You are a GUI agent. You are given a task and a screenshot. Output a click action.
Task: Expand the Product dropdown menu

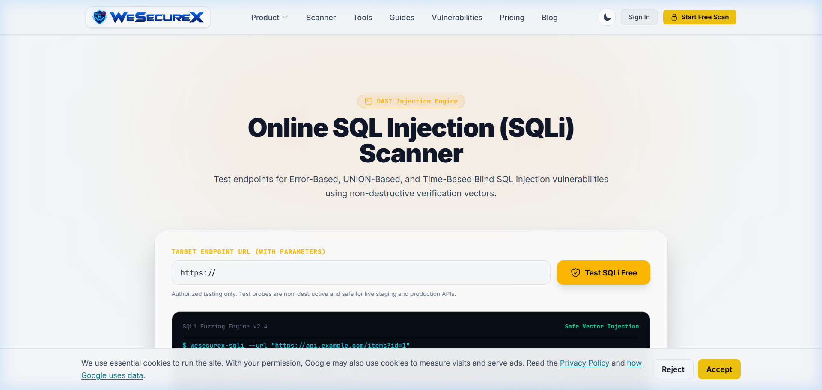(269, 18)
